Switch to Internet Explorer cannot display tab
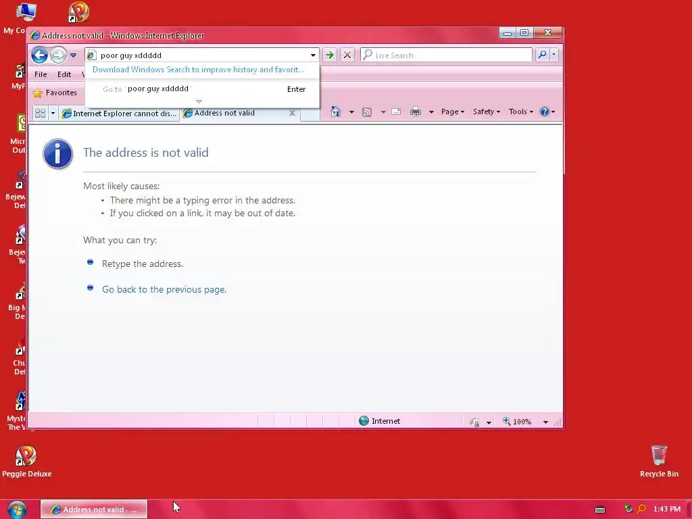 (119, 114)
